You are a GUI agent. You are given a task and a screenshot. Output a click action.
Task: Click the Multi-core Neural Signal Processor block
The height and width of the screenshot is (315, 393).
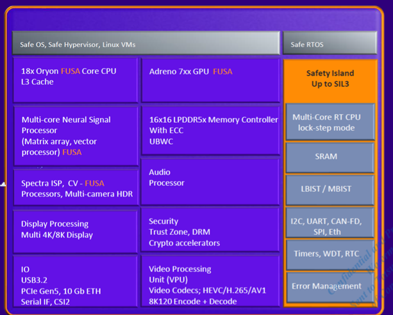point(76,136)
